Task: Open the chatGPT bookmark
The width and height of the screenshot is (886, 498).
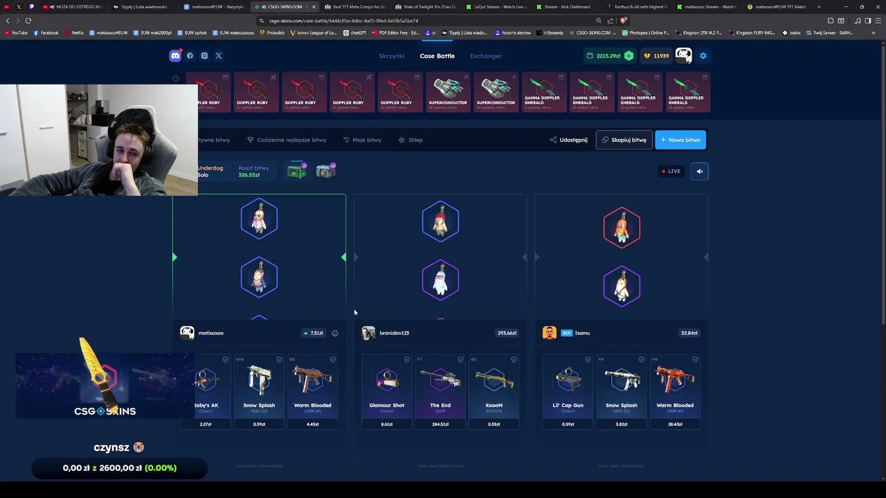Action: coord(354,33)
